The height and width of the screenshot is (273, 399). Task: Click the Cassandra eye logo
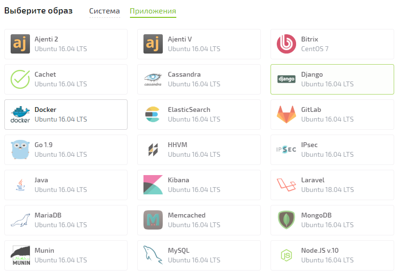[x=153, y=80]
